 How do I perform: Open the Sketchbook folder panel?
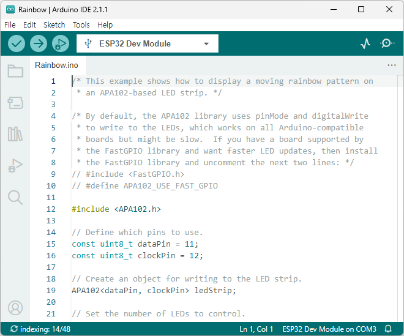pos(15,71)
